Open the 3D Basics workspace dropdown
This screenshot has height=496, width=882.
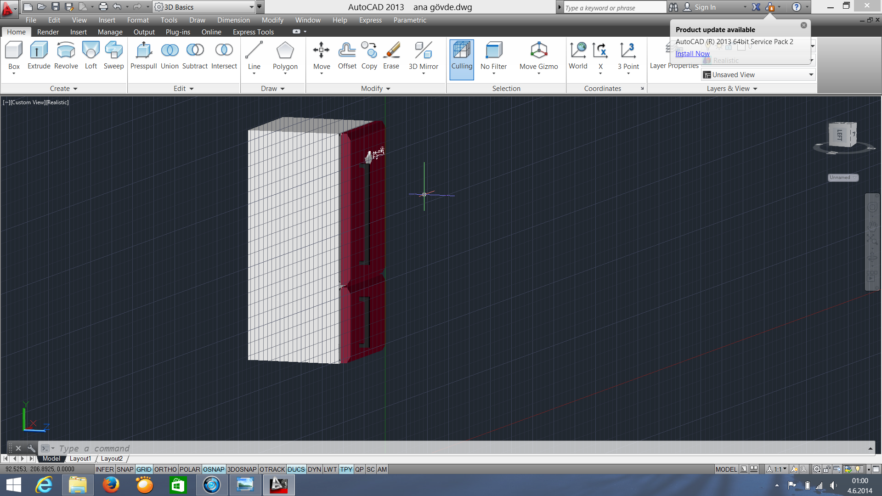[x=251, y=7]
